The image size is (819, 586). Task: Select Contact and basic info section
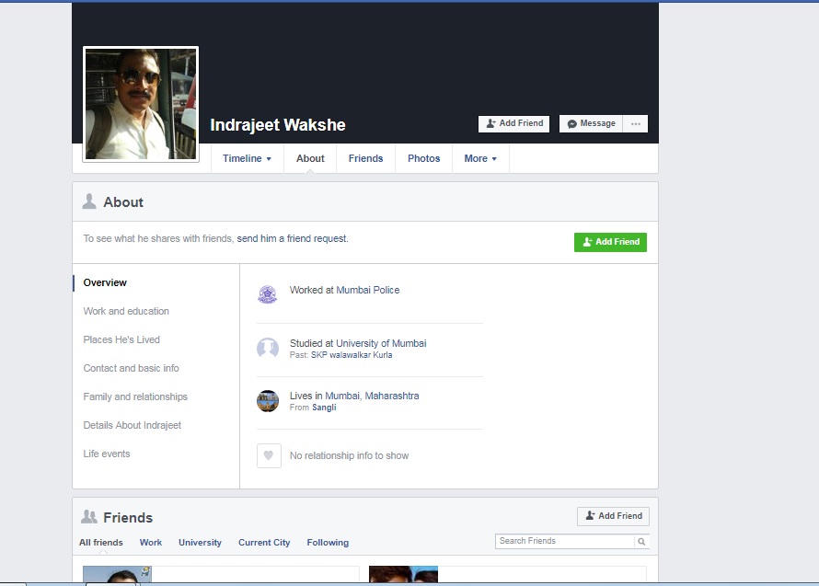[x=131, y=368]
